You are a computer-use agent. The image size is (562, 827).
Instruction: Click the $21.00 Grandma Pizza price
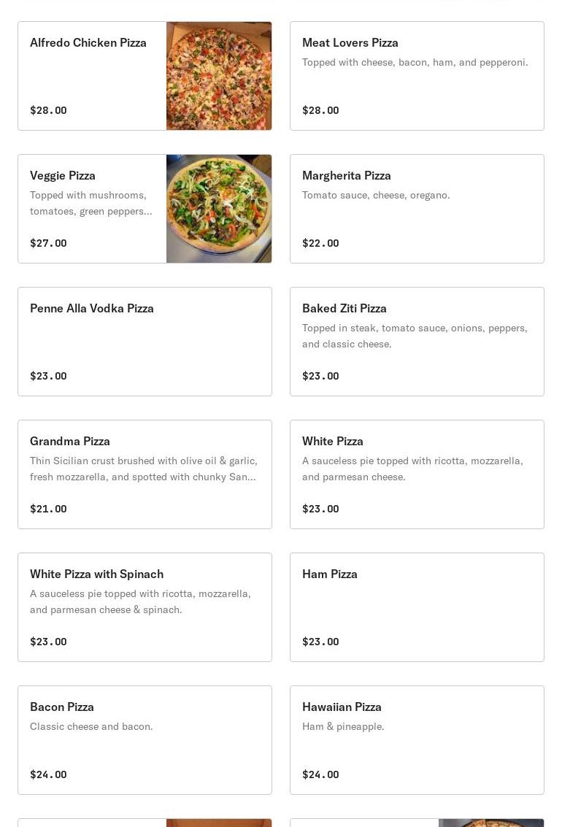[x=48, y=509]
